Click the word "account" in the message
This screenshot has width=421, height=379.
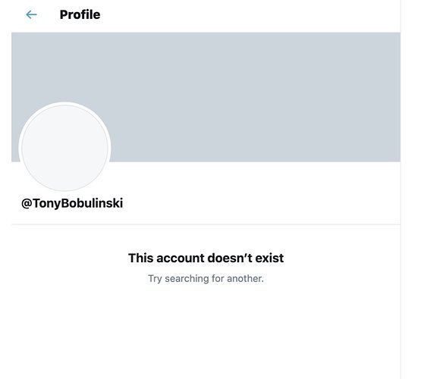(x=181, y=258)
